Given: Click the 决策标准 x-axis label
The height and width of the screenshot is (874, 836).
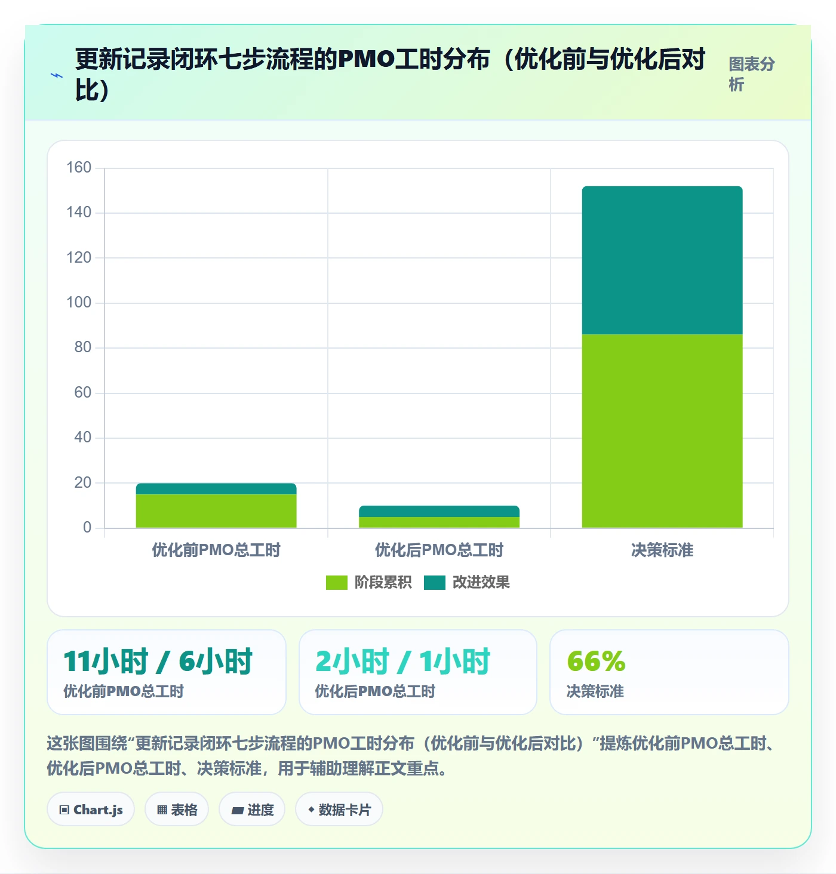Looking at the screenshot, I should point(662,550).
